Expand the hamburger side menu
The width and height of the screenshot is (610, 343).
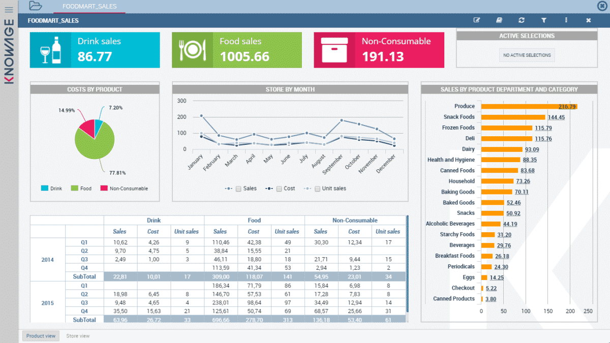pyautogui.click(x=9, y=9)
